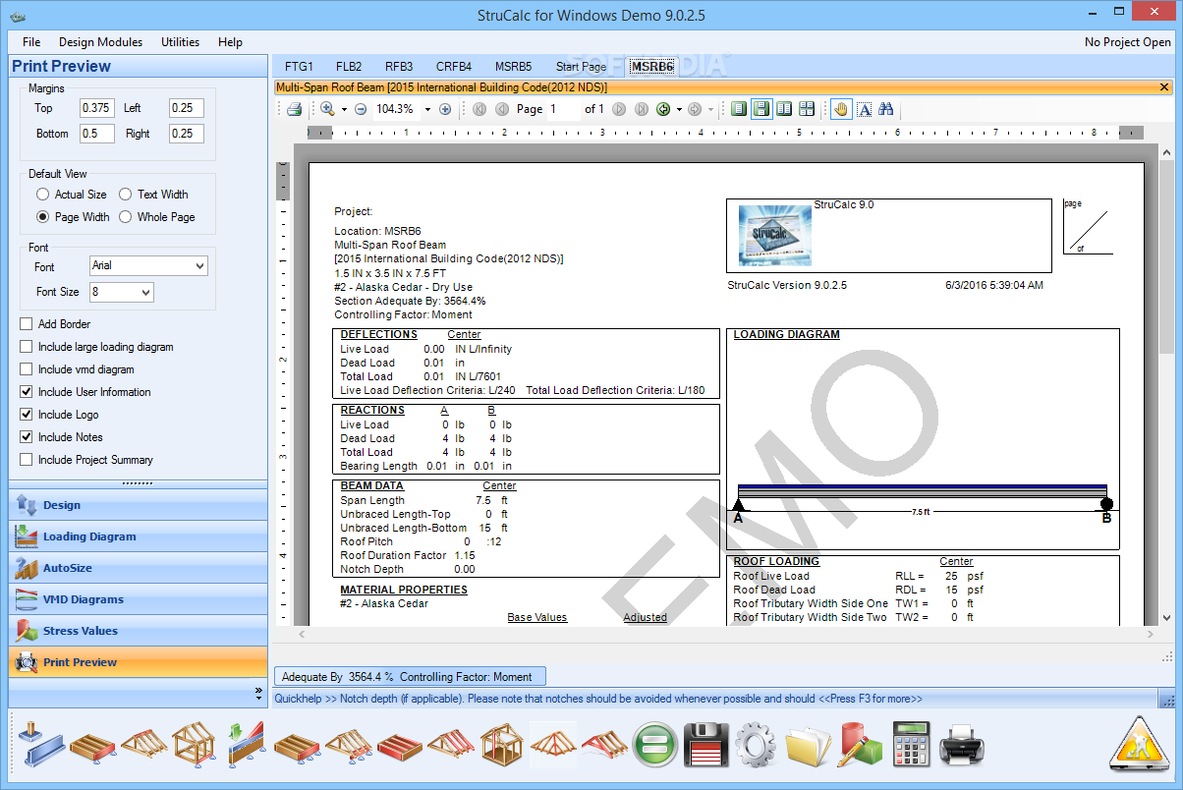
Task: Select single page view layout icon
Action: (739, 109)
